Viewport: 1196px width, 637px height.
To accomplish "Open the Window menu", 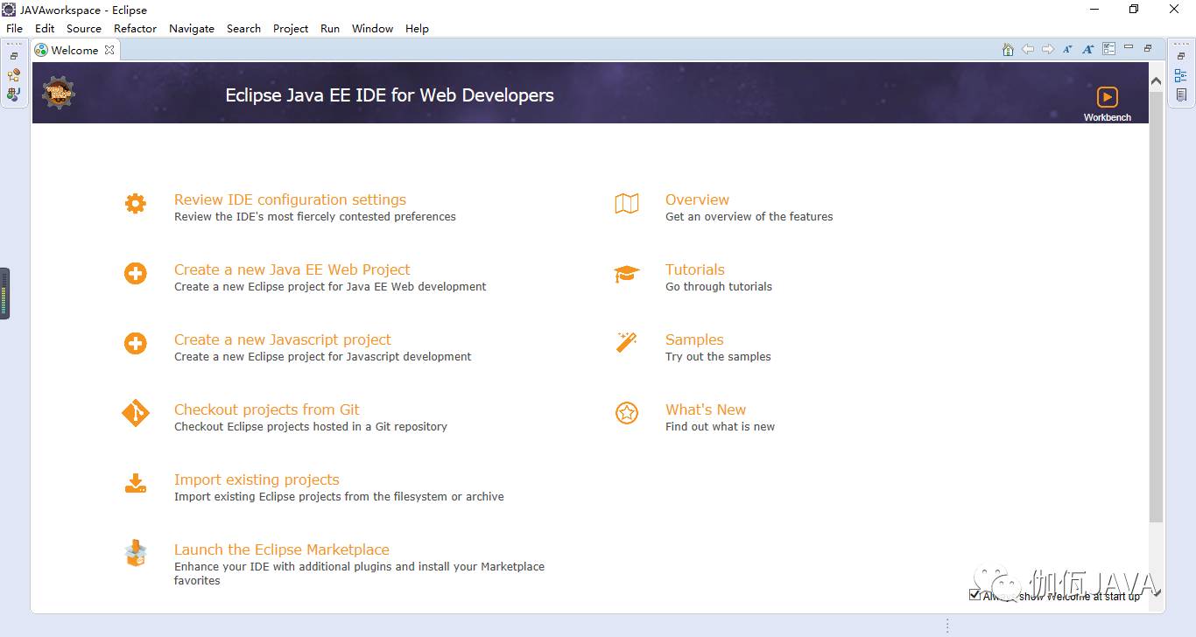I will [373, 28].
